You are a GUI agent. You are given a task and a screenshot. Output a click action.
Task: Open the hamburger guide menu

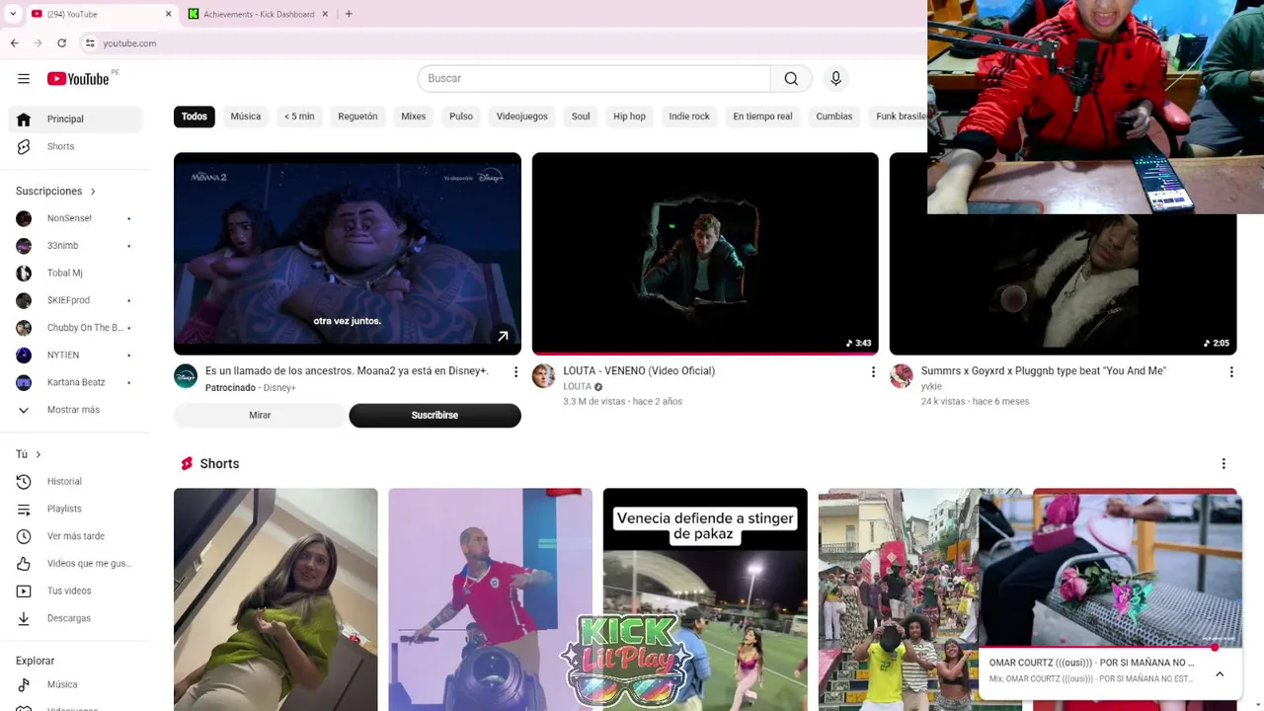click(24, 79)
